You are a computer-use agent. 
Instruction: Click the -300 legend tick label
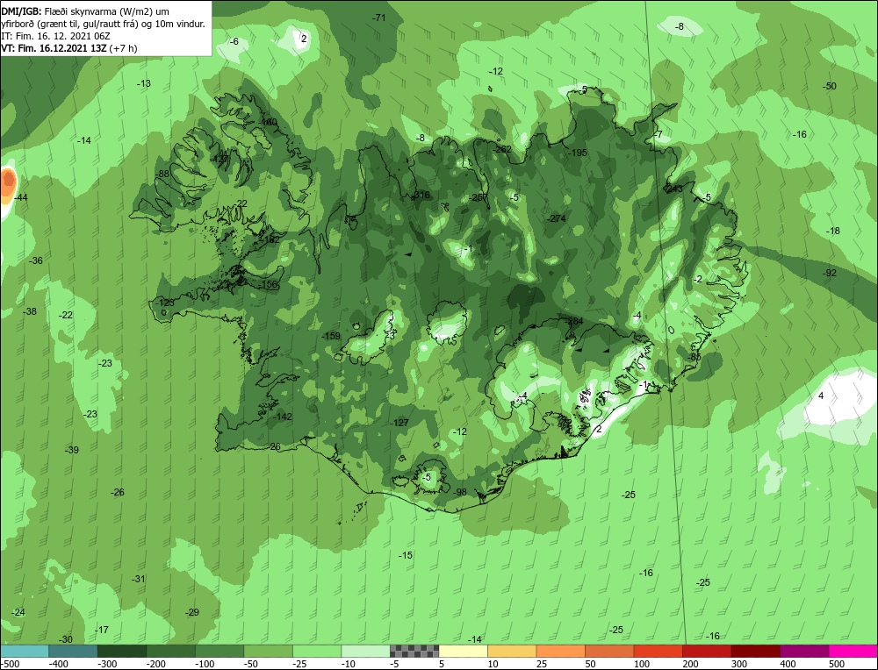click(107, 664)
